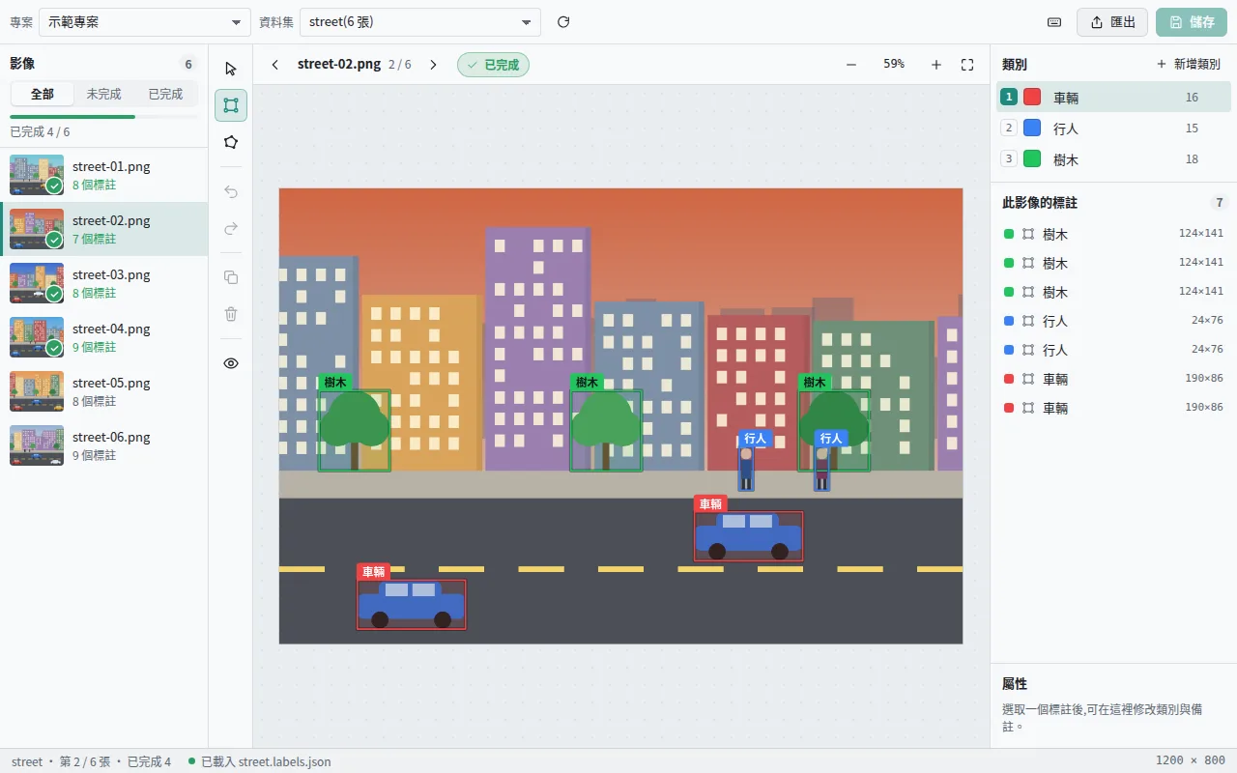
Task: Choose the polygon annotation tool
Action: pos(230,142)
